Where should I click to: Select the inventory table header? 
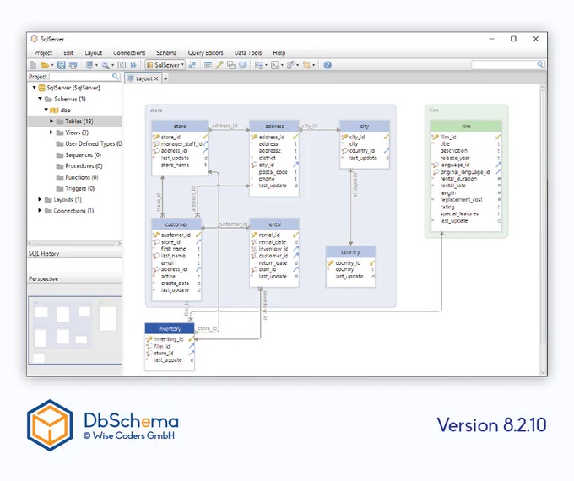coord(170,329)
